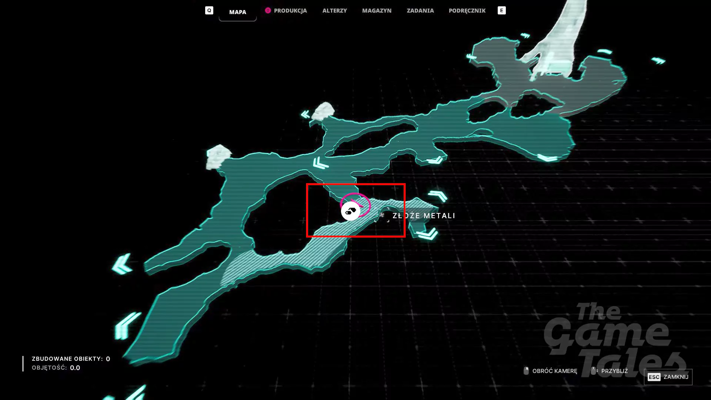The image size is (711, 400).
Task: Click the Obróć Kamerę mouse icon
Action: [x=526, y=371]
